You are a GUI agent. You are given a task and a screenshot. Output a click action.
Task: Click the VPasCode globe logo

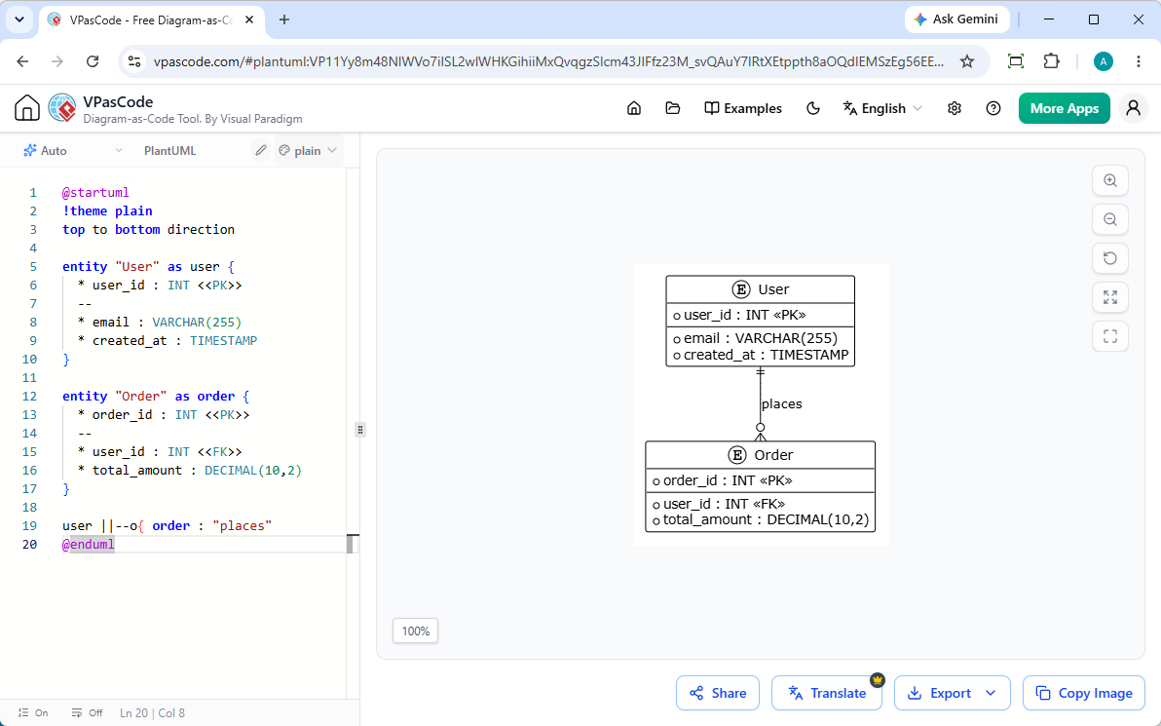(x=62, y=108)
